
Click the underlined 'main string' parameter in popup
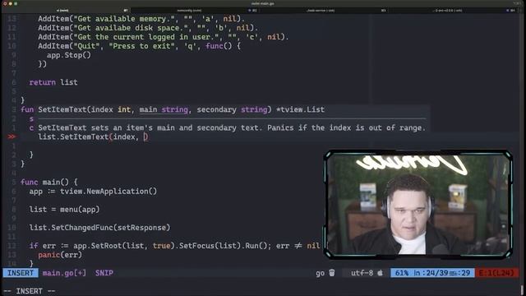164,109
